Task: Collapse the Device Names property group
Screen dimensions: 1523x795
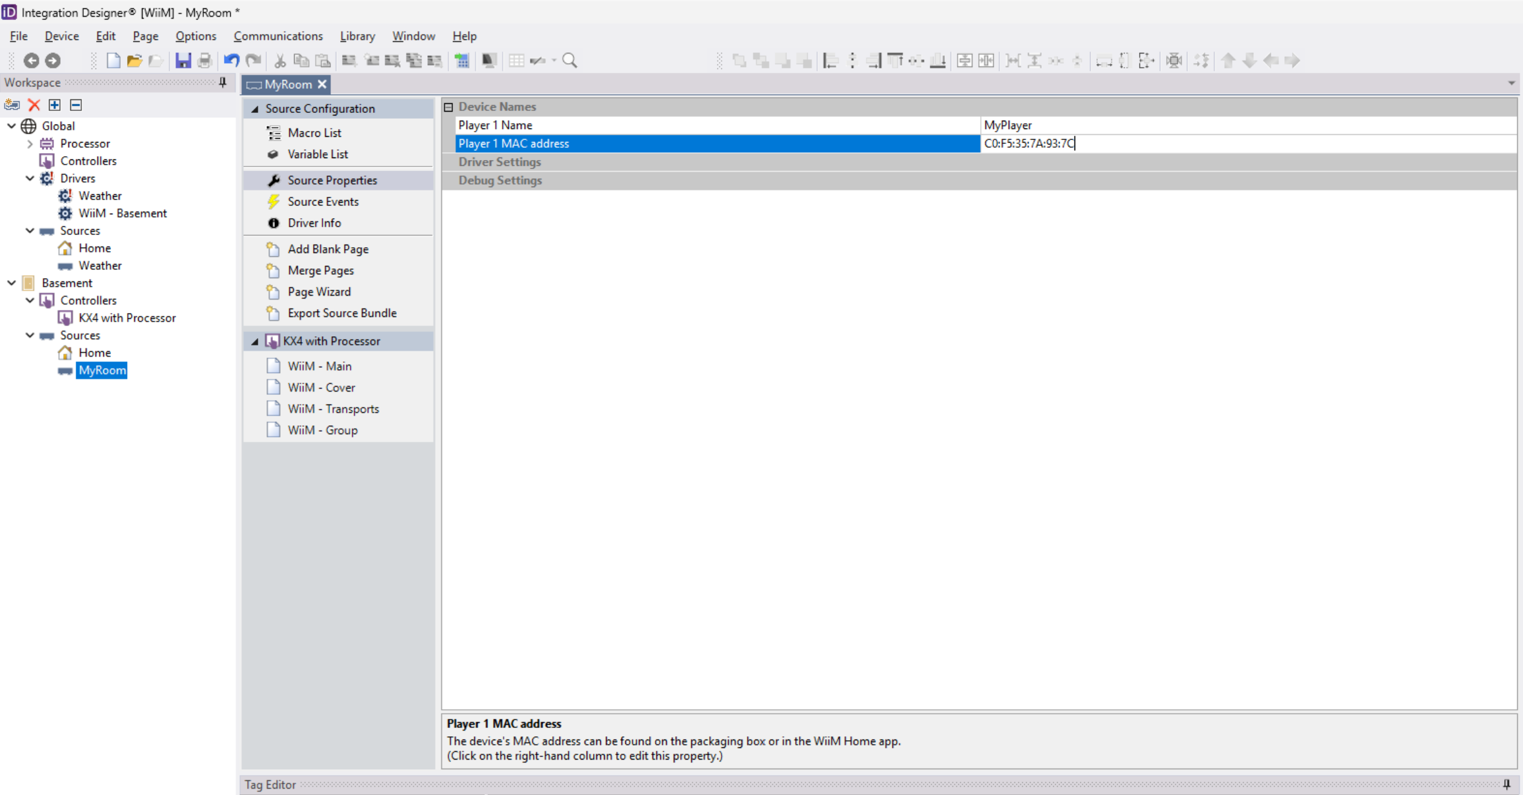Action: click(x=449, y=107)
